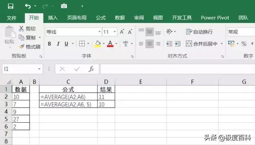The image size is (255, 145).
Task: Click the 格式刷 format painter button
Action: (x=29, y=47)
